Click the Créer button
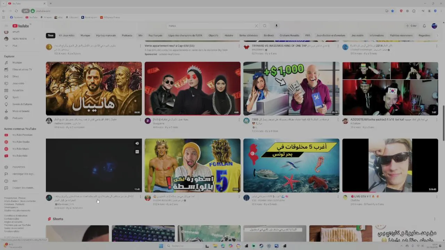 click(411, 26)
